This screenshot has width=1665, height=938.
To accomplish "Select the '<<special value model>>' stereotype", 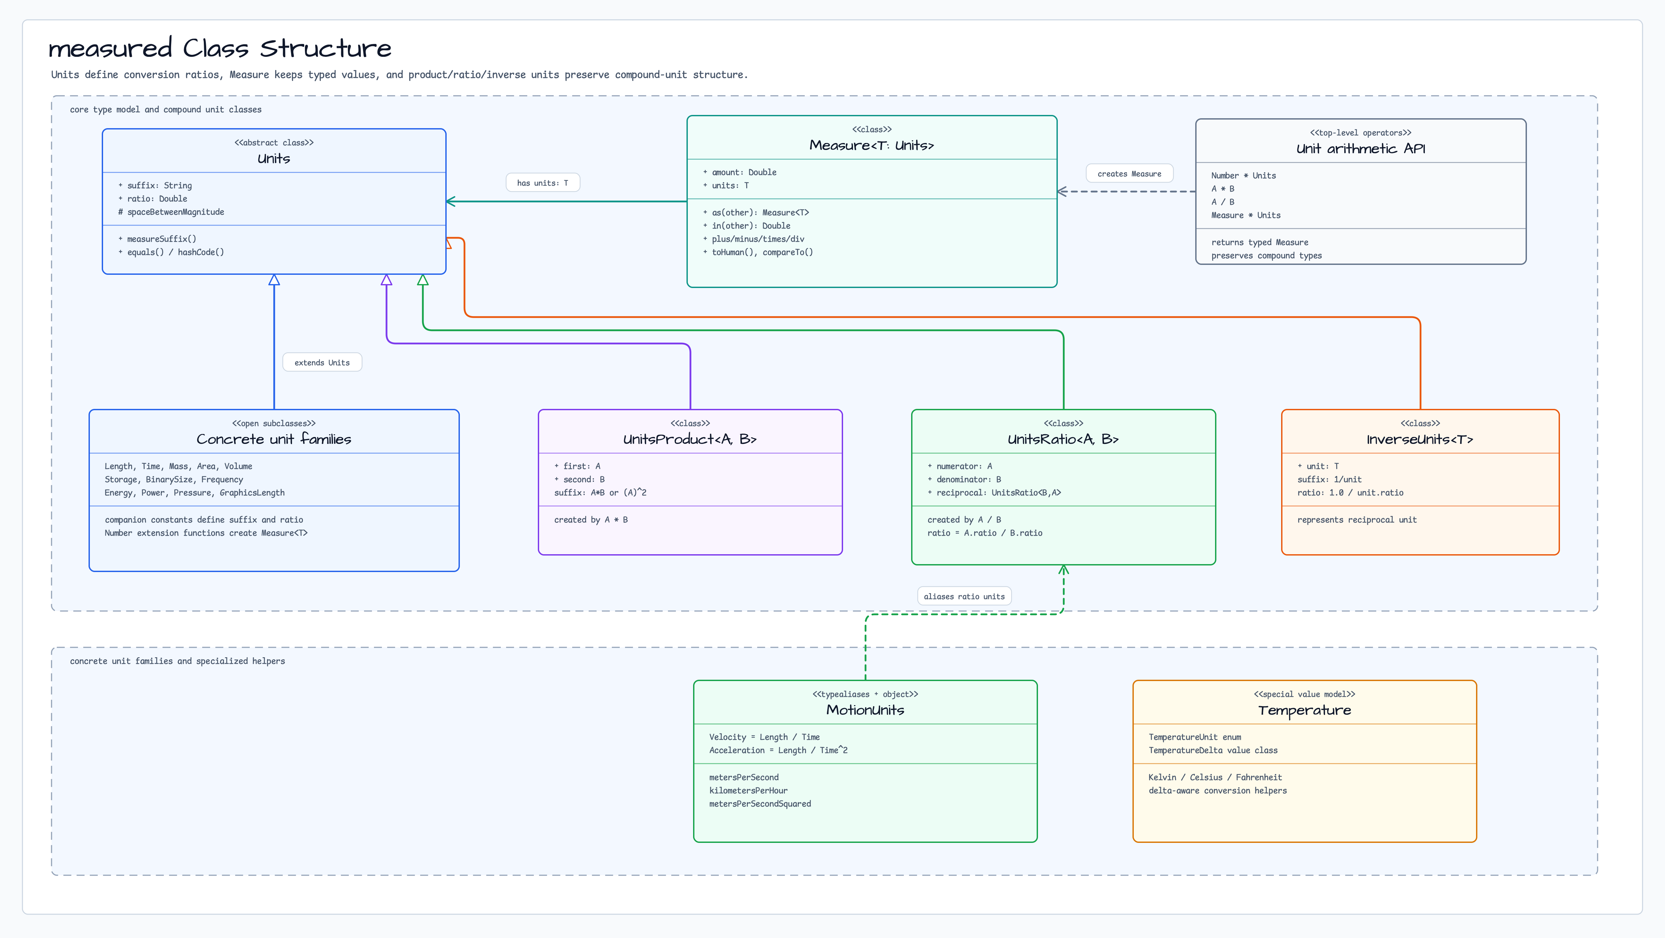I will [x=1304, y=695].
